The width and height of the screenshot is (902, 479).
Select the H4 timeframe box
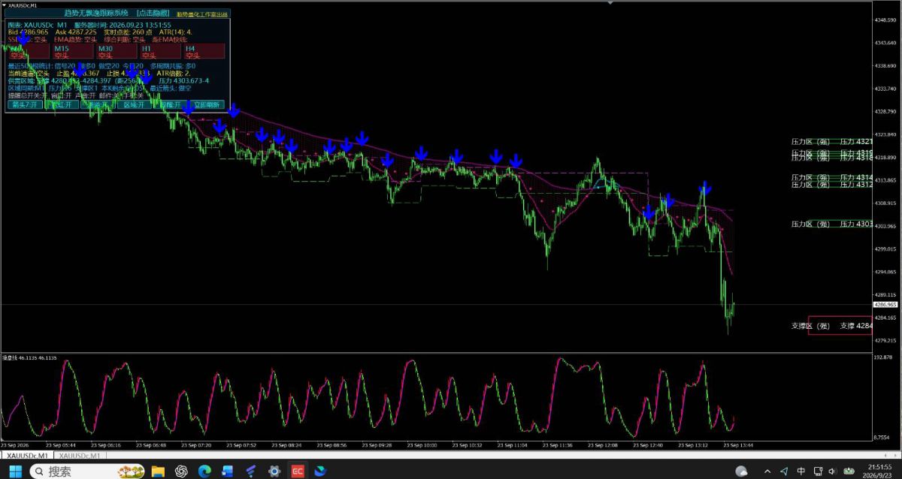204,51
